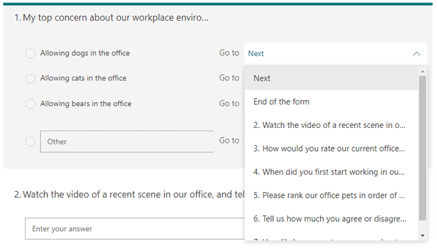Click question 1 title My top concern
The height and width of the screenshot is (252, 437).
(x=111, y=17)
